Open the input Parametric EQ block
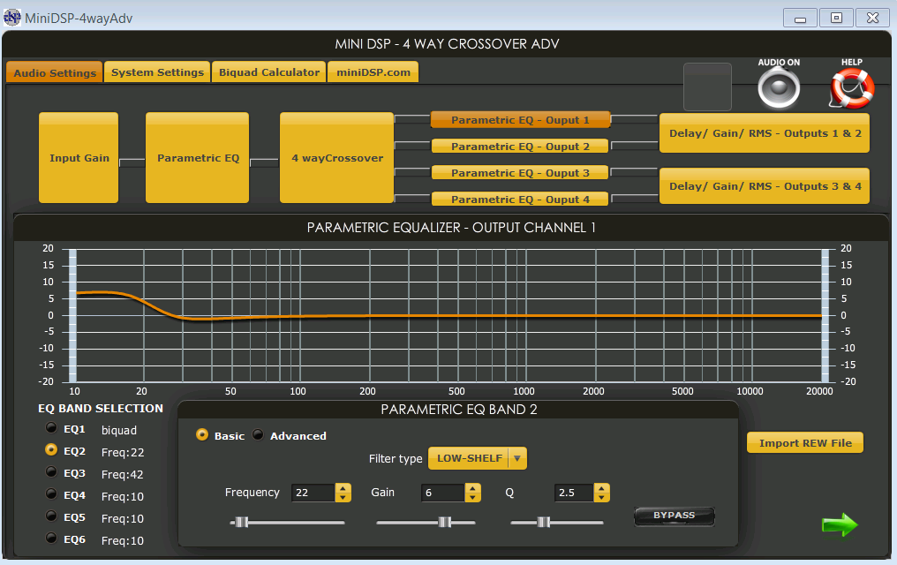The image size is (897, 565). (x=198, y=158)
